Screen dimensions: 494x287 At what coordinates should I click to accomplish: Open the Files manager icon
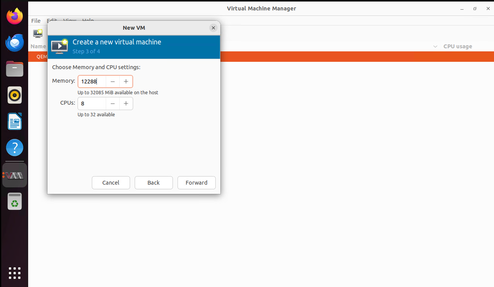(x=15, y=69)
